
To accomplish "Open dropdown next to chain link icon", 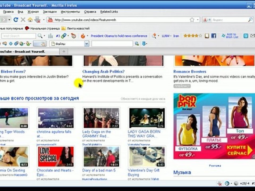I will pyautogui.click(x=68, y=36).
